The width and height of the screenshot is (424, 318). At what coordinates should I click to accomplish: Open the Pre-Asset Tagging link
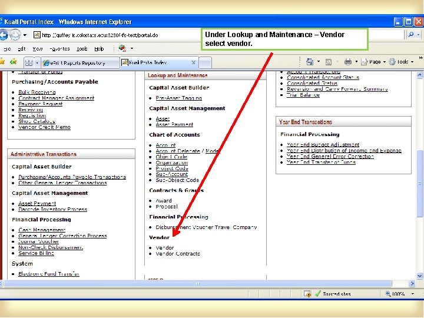pyautogui.click(x=179, y=98)
